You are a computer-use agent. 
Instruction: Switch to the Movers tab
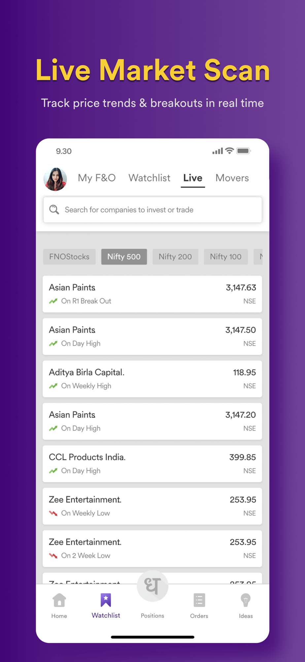[x=232, y=178]
